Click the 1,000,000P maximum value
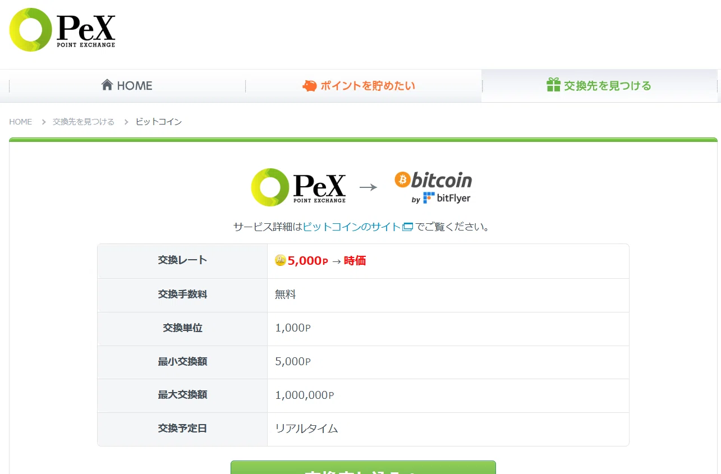 (305, 395)
